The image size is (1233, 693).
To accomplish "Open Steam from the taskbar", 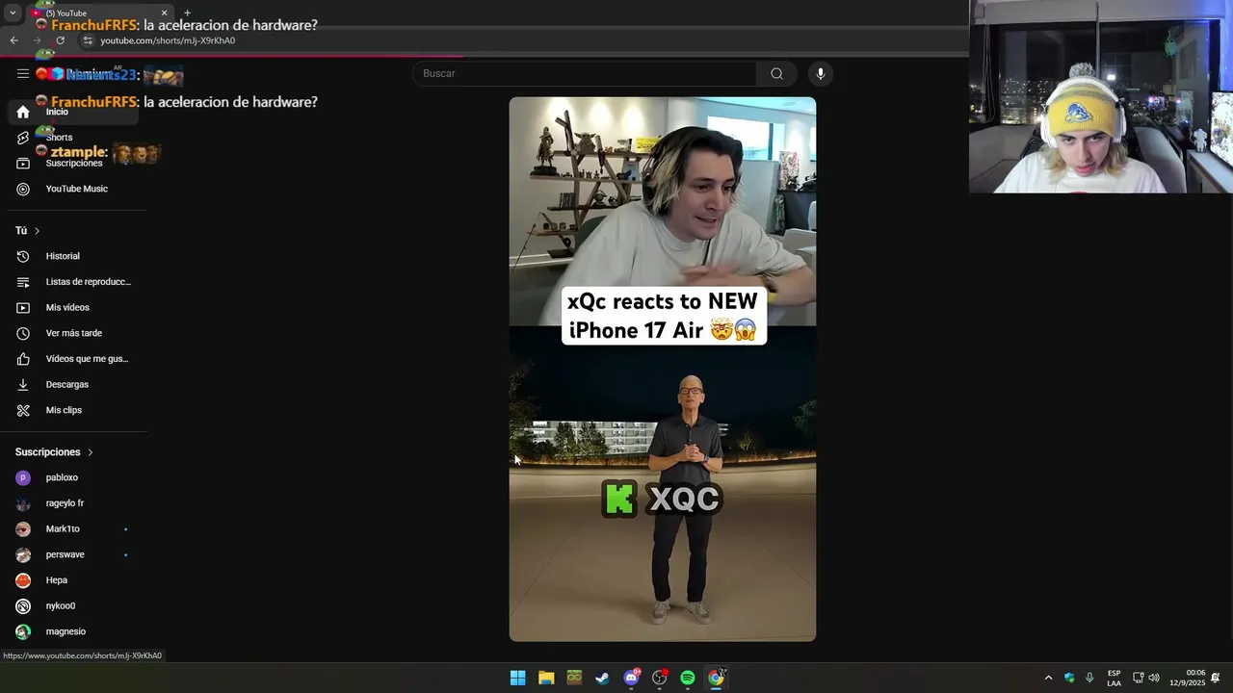I will 602,678.
